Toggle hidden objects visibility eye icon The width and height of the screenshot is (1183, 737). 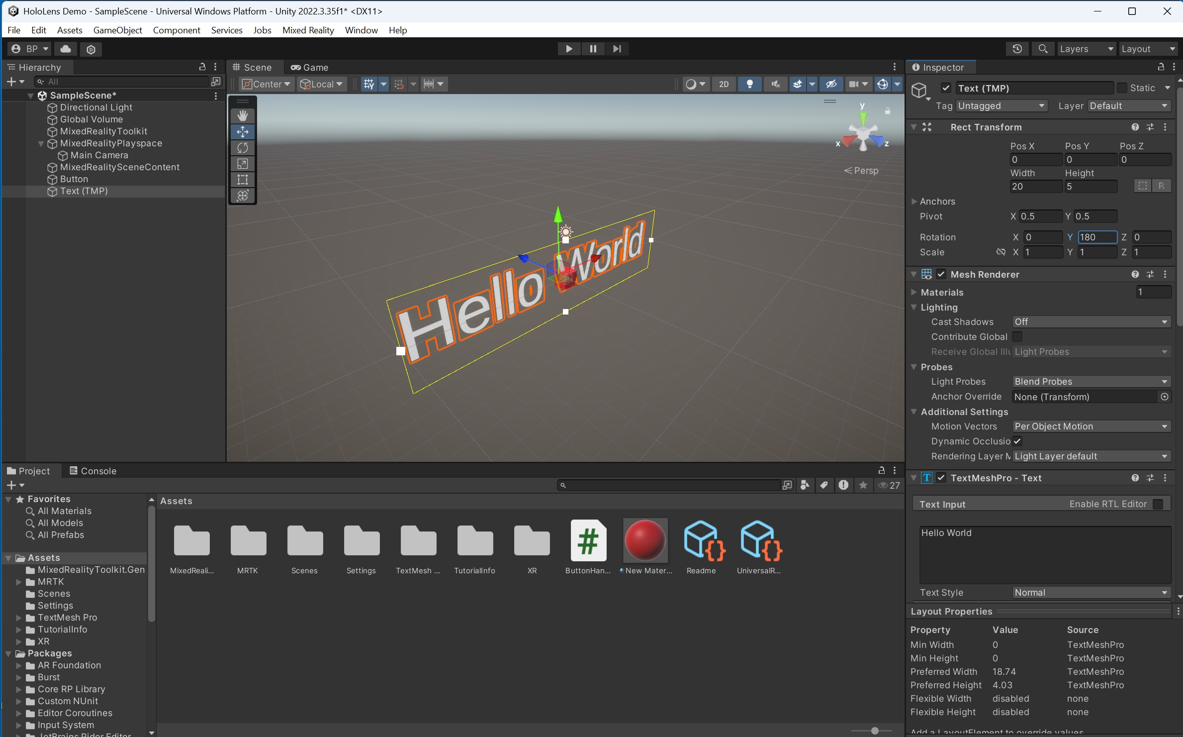point(831,84)
